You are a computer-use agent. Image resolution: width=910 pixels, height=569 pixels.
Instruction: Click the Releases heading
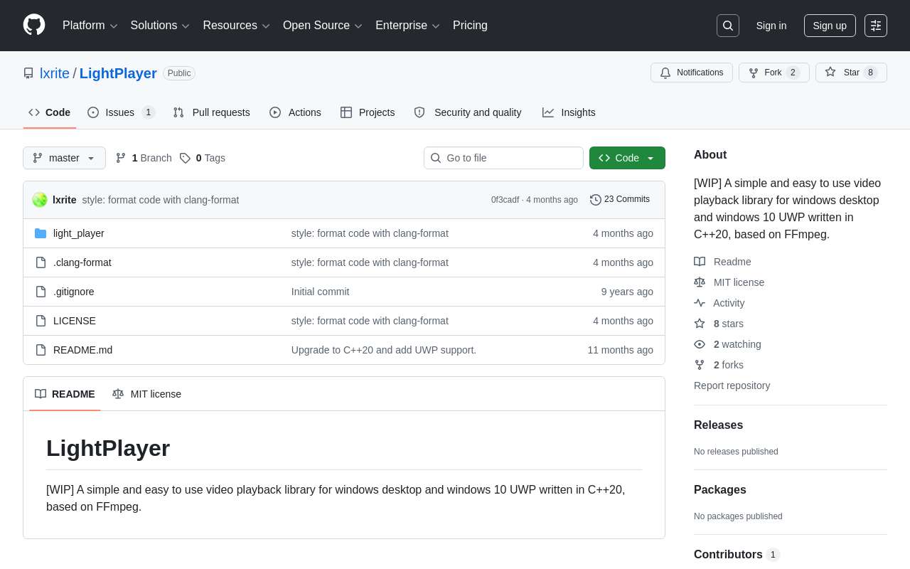[718, 425]
